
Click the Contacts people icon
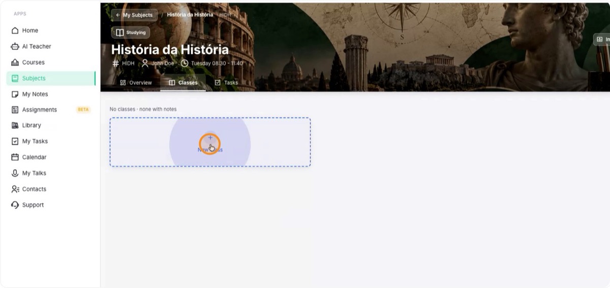[15, 189]
